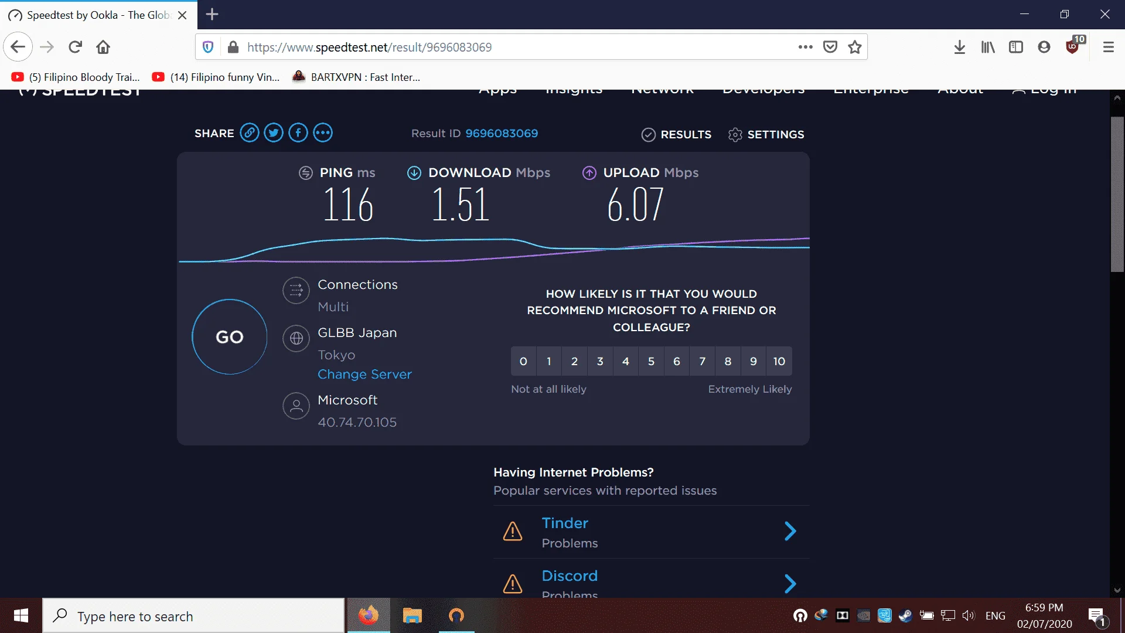1125x633 pixels.
Task: Rate recommendation score 10
Action: (779, 361)
